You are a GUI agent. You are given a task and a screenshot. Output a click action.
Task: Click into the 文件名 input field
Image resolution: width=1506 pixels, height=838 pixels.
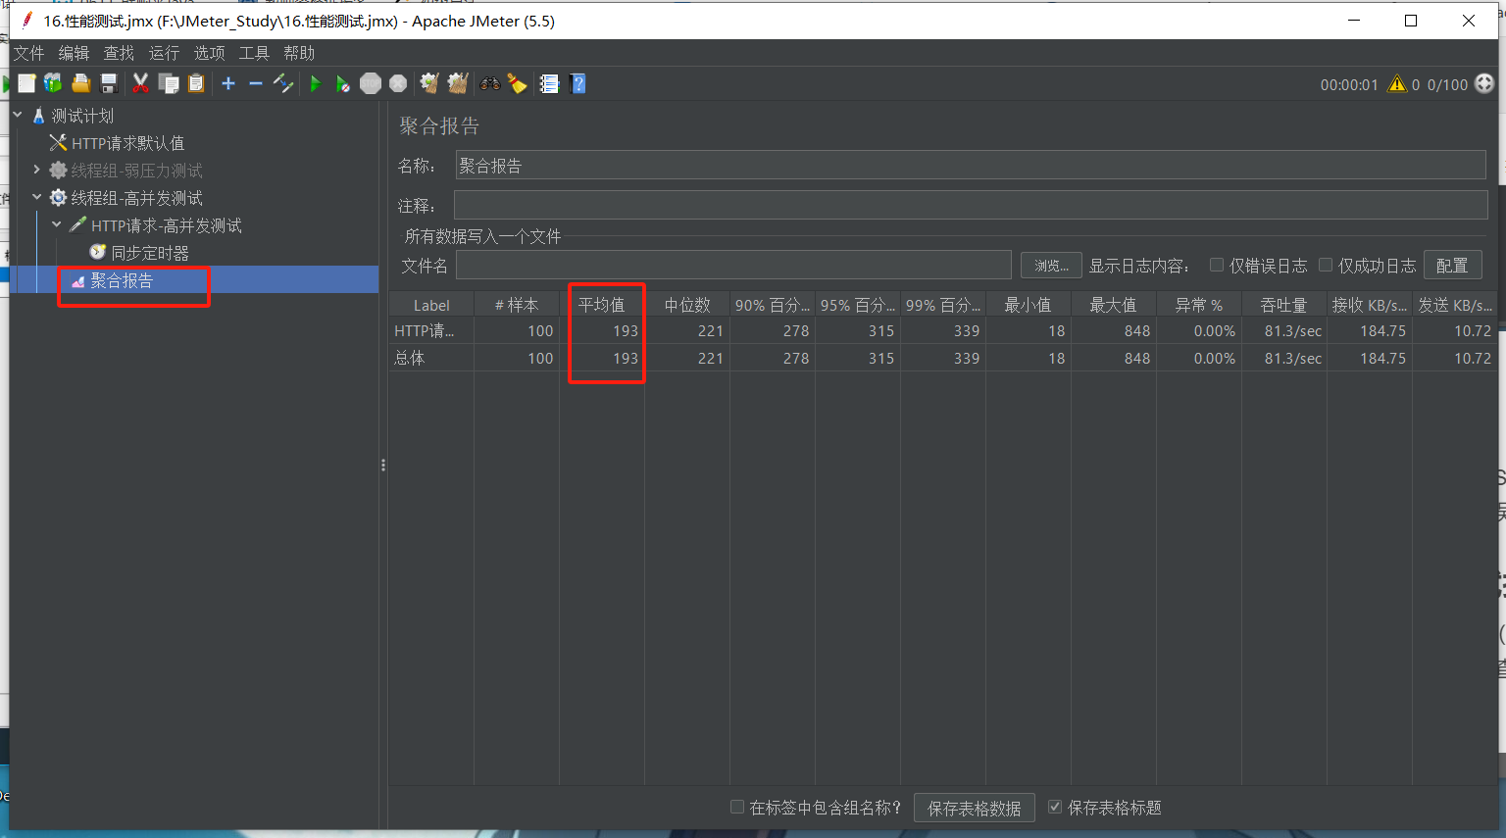733,266
